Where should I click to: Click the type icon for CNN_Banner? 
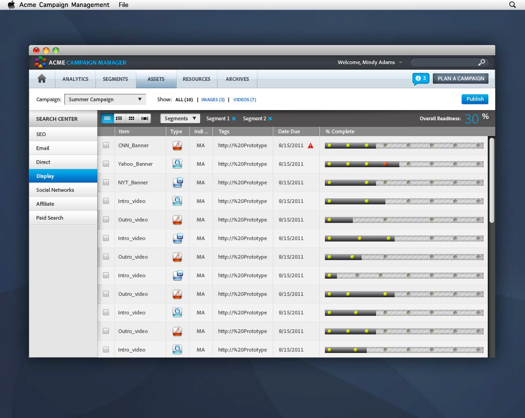point(177,145)
